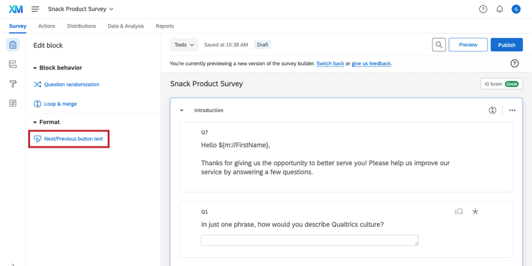Select the survey builder sidebar icon
The height and width of the screenshot is (266, 532).
click(x=13, y=45)
